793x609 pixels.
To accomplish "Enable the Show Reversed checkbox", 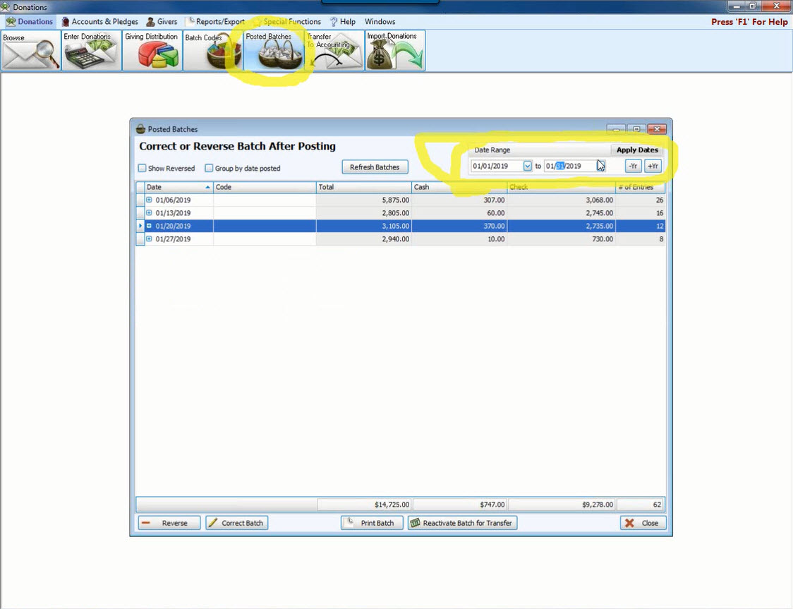I will (143, 169).
